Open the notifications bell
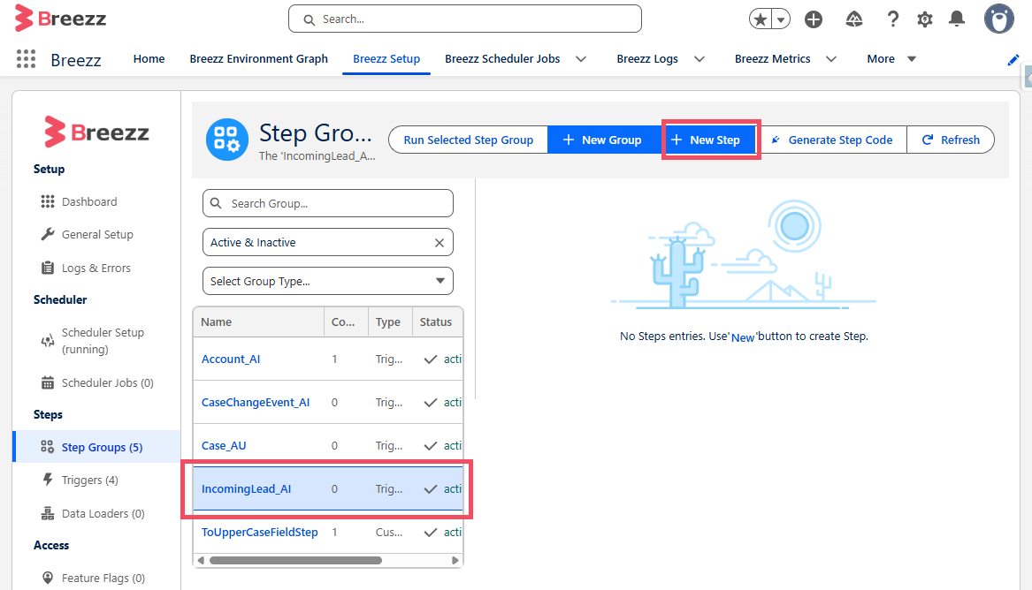This screenshot has width=1032, height=590. pyautogui.click(x=957, y=19)
